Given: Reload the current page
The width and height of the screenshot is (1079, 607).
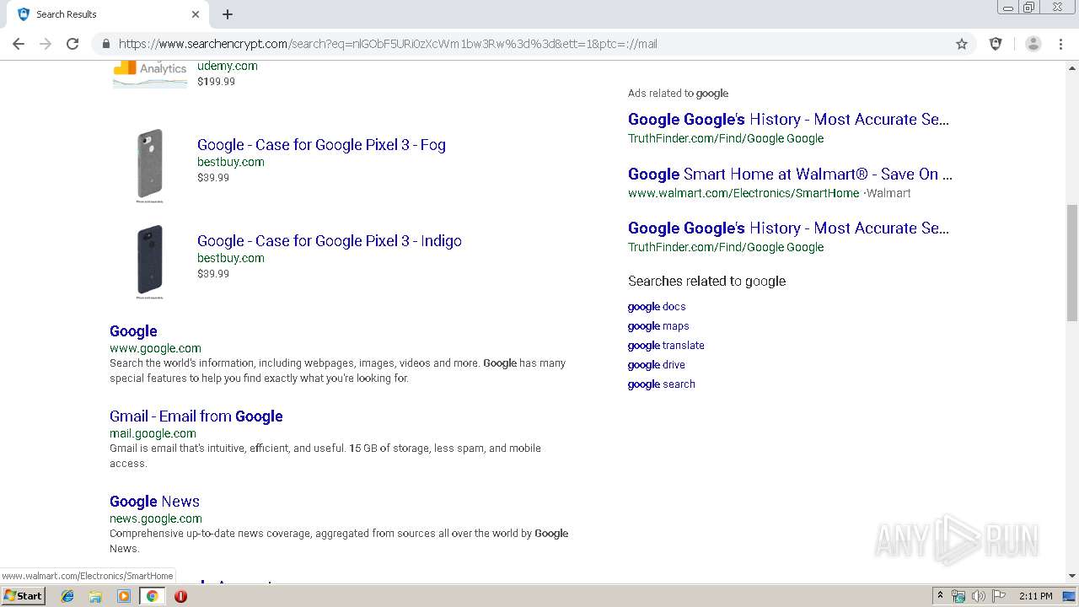Looking at the screenshot, I should click(72, 44).
